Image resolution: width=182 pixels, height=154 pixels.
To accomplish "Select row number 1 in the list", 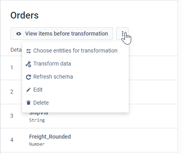I will coord(12,68).
